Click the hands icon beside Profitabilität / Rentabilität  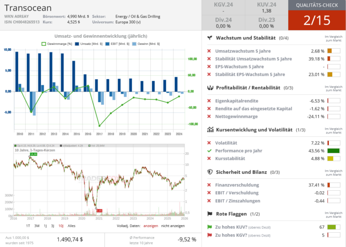pyautogui.click(x=209, y=88)
